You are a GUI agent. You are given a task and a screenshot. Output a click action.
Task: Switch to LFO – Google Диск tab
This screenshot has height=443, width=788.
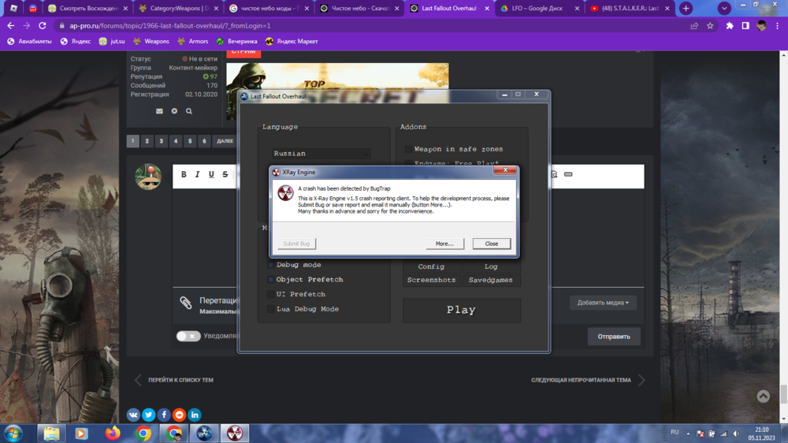pos(539,9)
